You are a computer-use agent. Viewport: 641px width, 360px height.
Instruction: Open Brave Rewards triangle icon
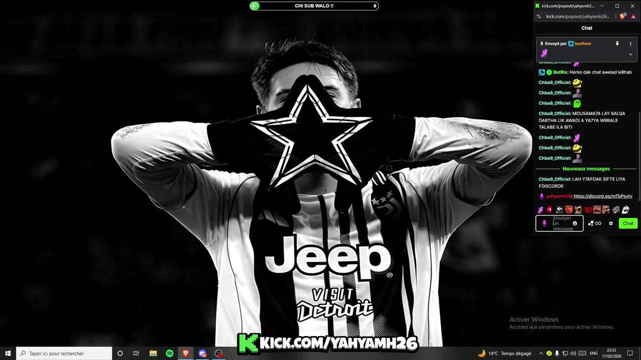(633, 16)
